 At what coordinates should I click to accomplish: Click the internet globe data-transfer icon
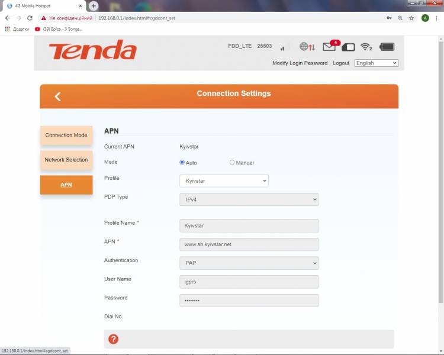pos(307,46)
